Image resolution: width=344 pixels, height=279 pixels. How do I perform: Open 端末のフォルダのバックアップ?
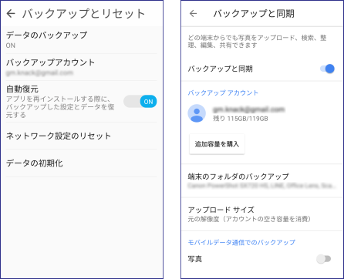[x=262, y=181]
